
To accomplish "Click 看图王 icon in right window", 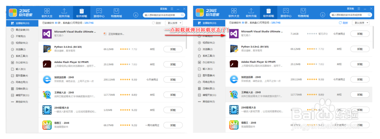I will 233,125.
